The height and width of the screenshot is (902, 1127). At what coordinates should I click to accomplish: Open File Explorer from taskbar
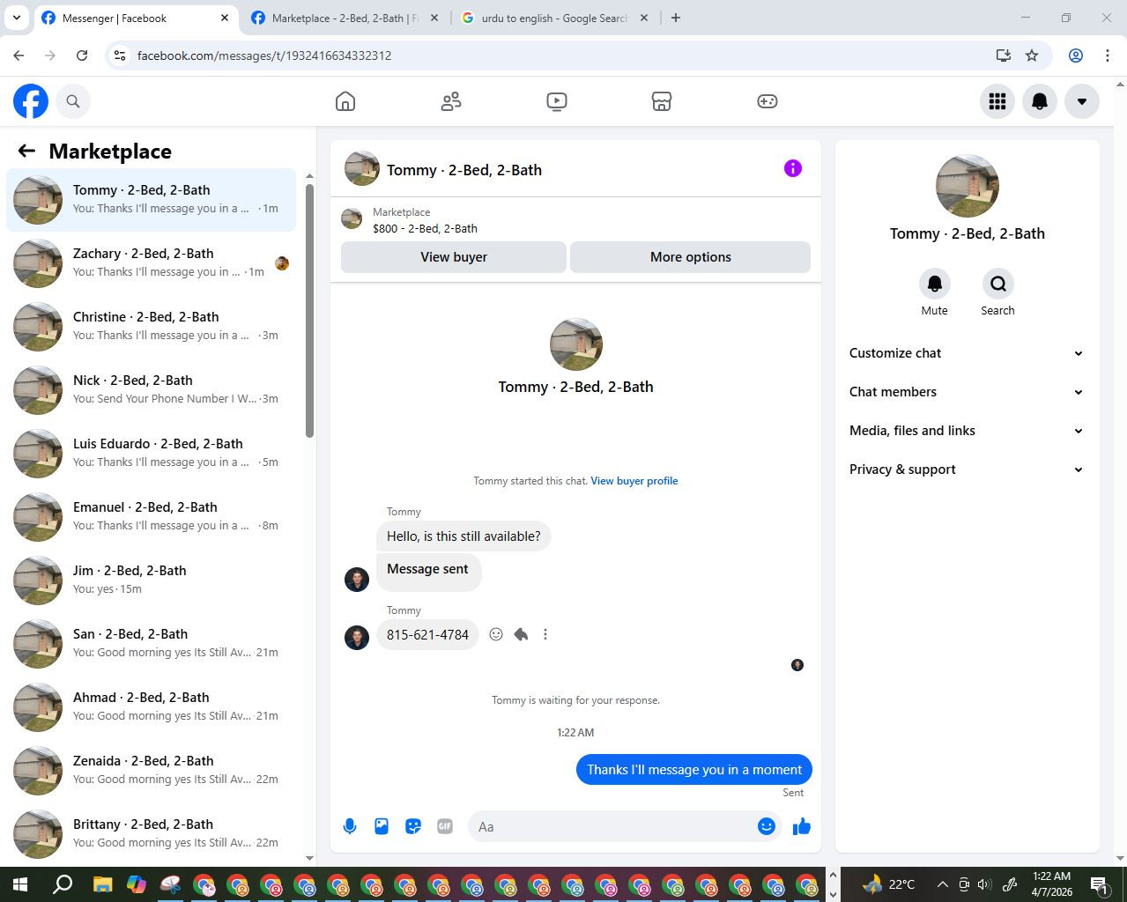[x=102, y=884]
